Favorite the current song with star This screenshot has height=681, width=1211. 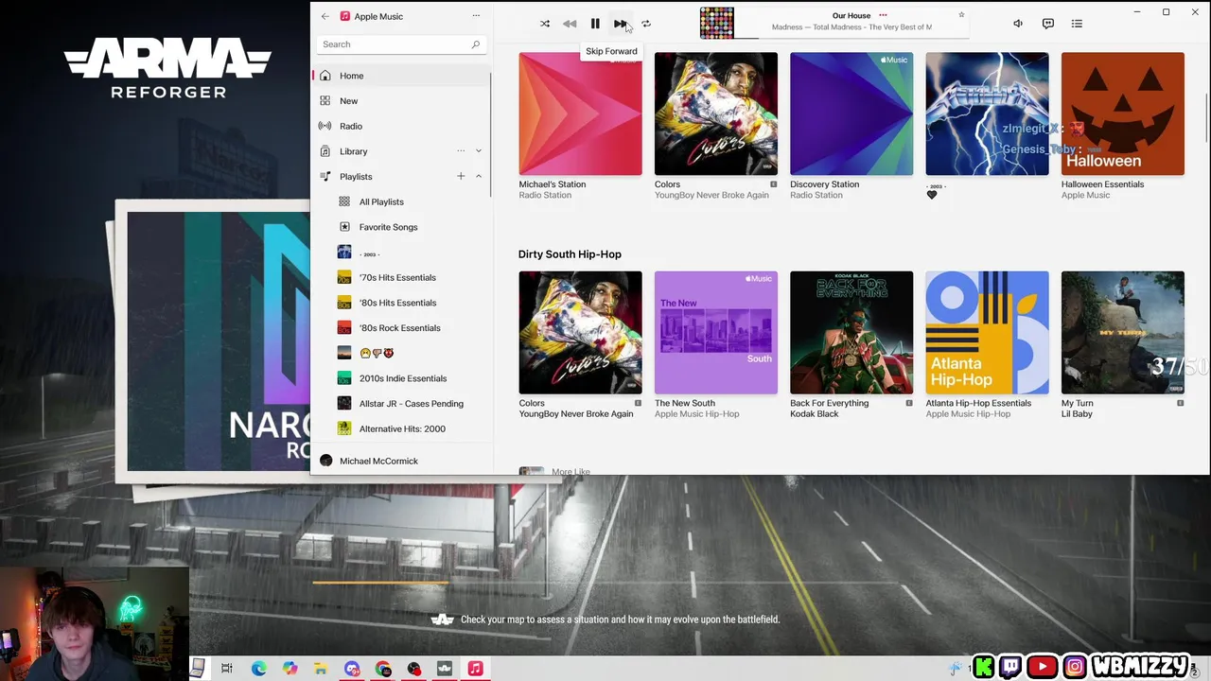click(x=961, y=15)
